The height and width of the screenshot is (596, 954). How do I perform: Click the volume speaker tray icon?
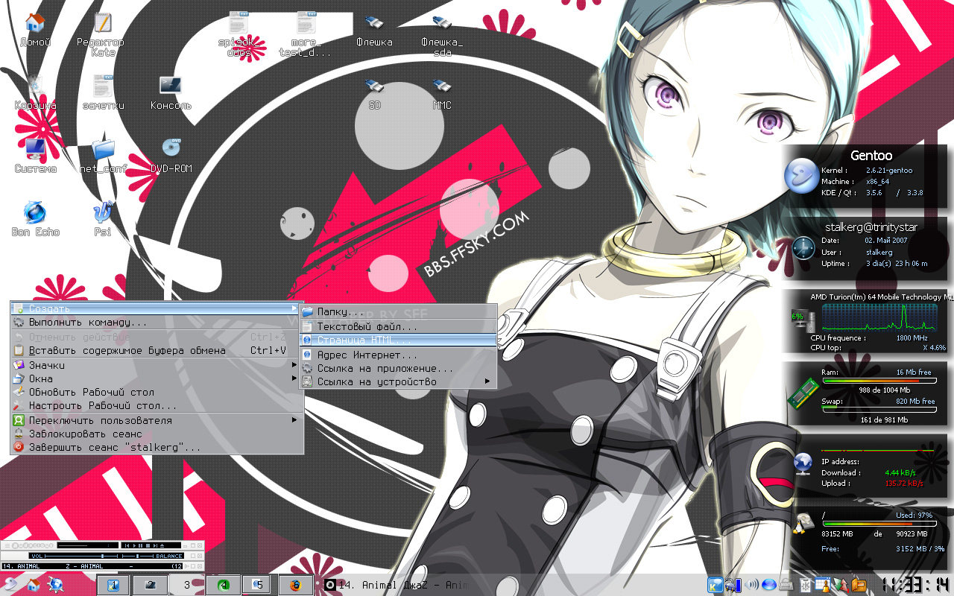[x=751, y=585]
